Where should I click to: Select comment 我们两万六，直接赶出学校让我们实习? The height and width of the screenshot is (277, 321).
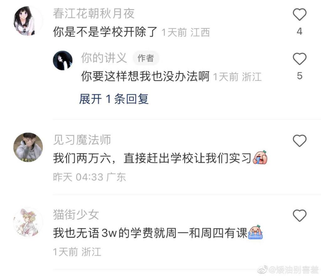point(152,158)
